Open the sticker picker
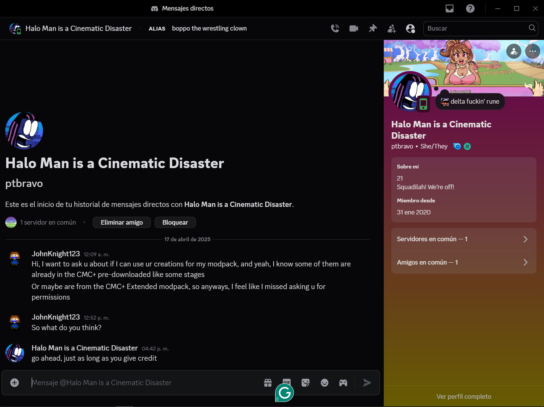This screenshot has height=407, width=544. [306, 383]
